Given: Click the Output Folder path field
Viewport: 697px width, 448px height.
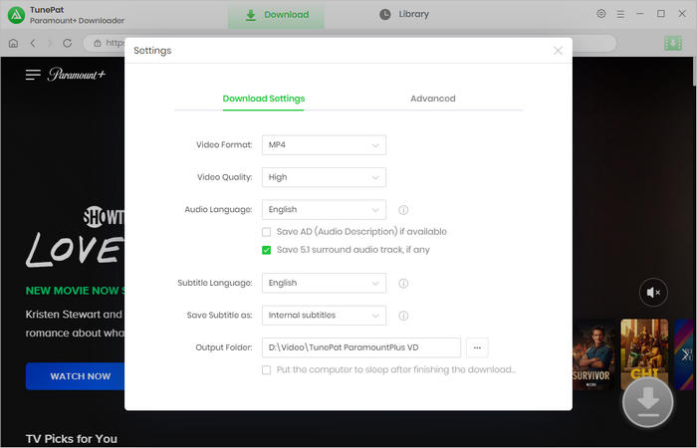Looking at the screenshot, I should coord(360,347).
